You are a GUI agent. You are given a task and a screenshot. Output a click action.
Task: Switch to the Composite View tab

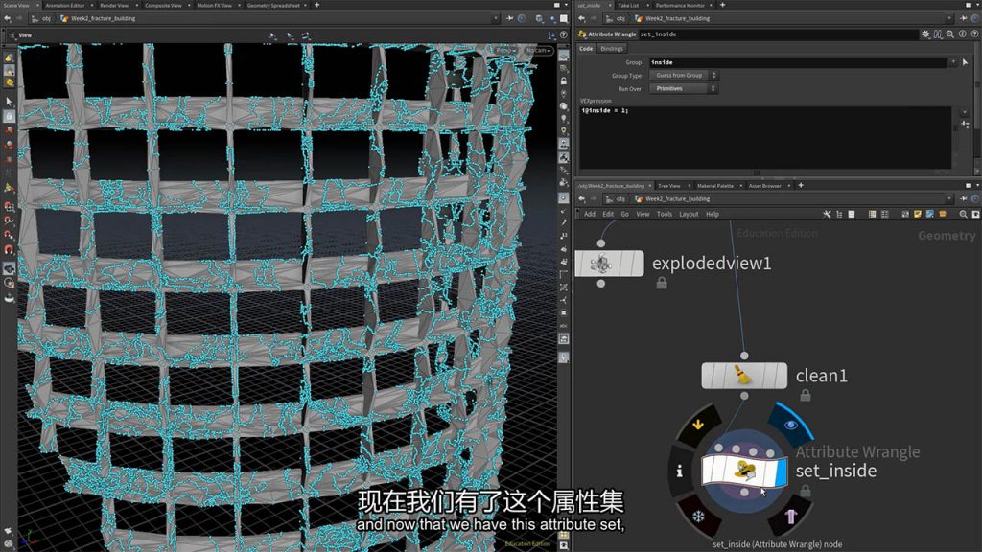click(x=163, y=5)
